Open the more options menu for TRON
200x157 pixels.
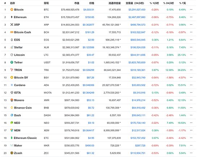(x=191, y=70)
